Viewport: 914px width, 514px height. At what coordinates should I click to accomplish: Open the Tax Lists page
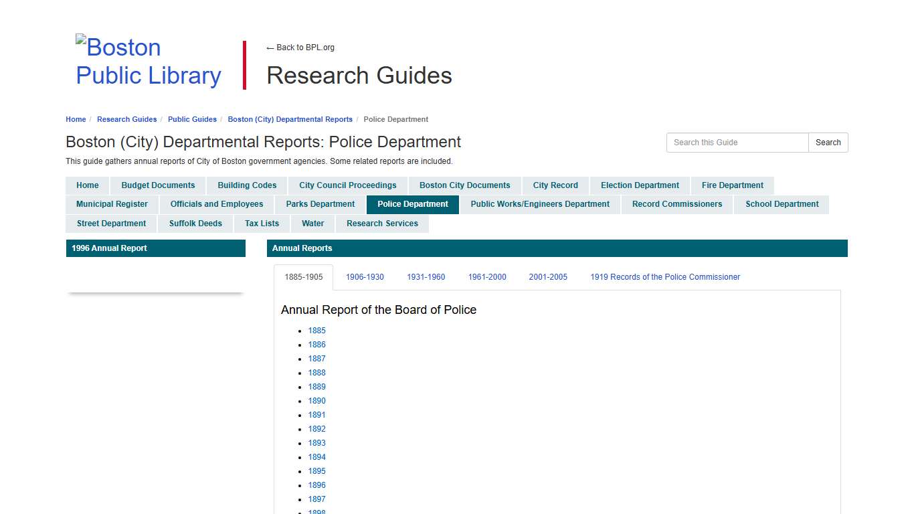click(262, 224)
